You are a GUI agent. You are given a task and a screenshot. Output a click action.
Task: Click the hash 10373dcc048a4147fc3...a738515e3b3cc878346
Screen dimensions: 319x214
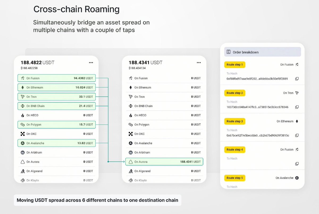click(x=257, y=107)
